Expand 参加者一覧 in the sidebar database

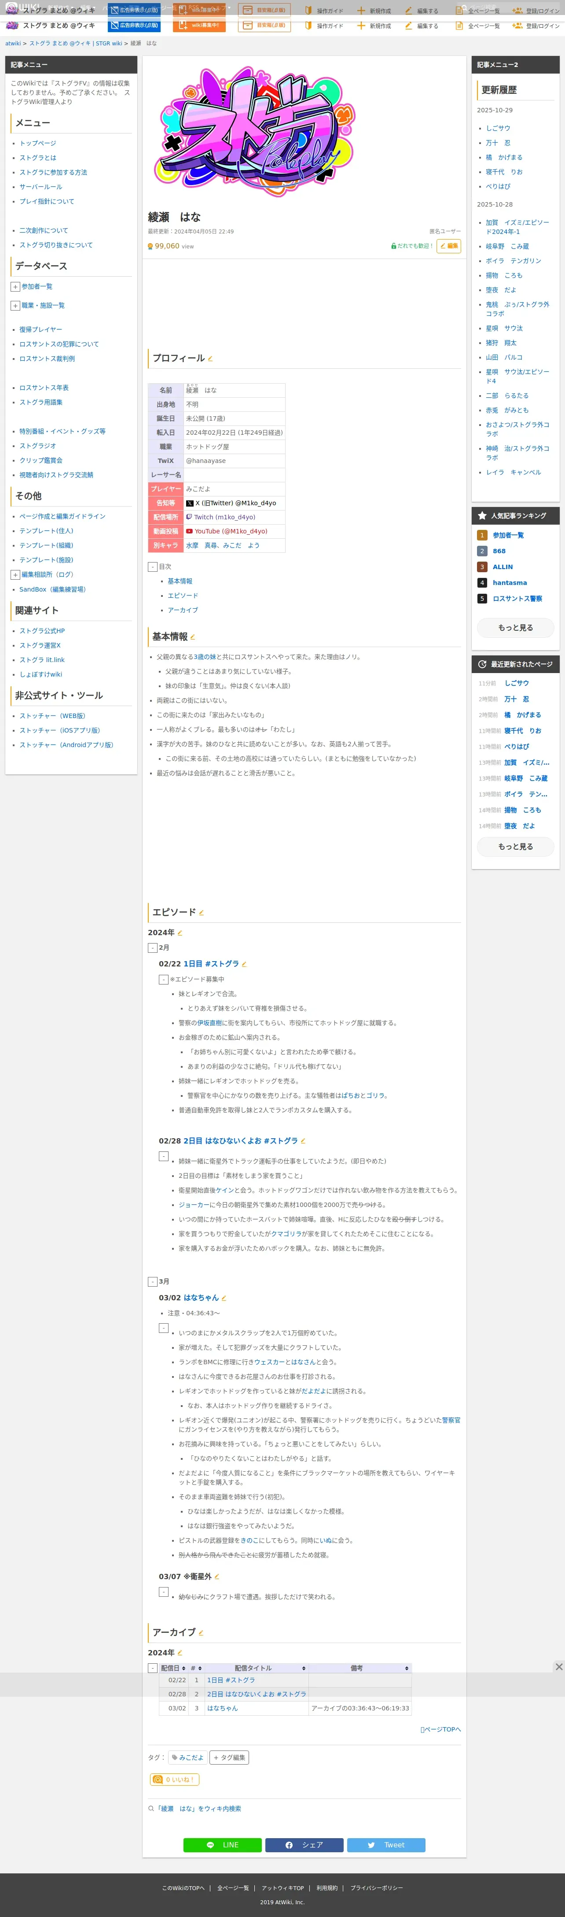pyautogui.click(x=15, y=286)
